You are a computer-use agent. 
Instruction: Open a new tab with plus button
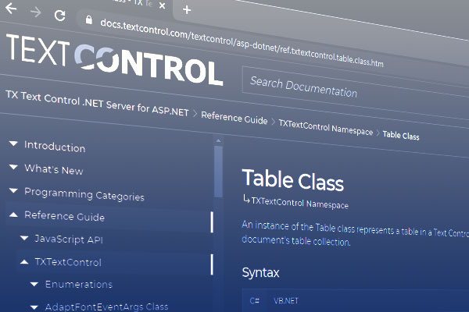[x=187, y=10]
